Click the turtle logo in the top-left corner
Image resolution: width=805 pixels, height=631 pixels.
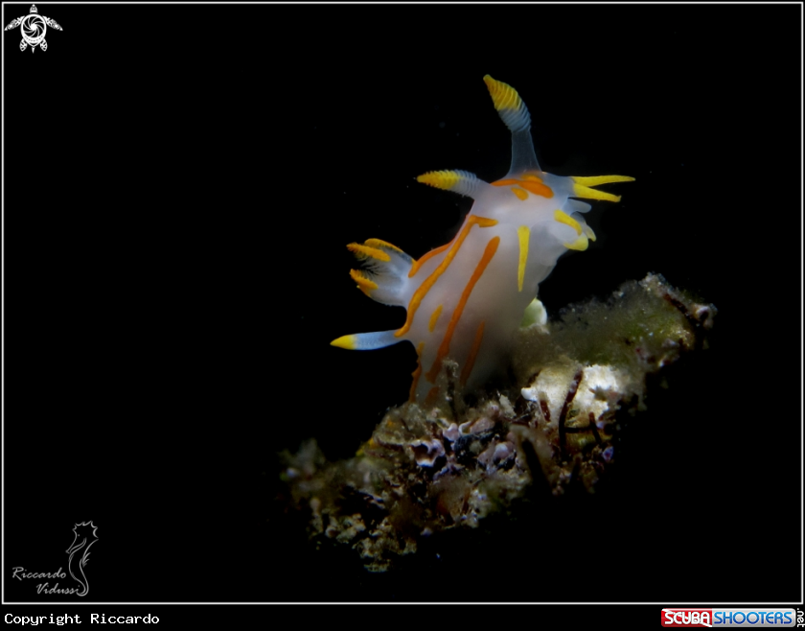pos(33,28)
